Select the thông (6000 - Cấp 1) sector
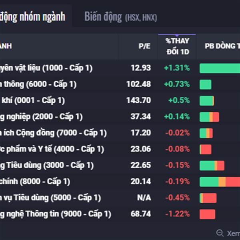The width and height of the screenshot is (240, 240). pyautogui.click(x=38, y=84)
